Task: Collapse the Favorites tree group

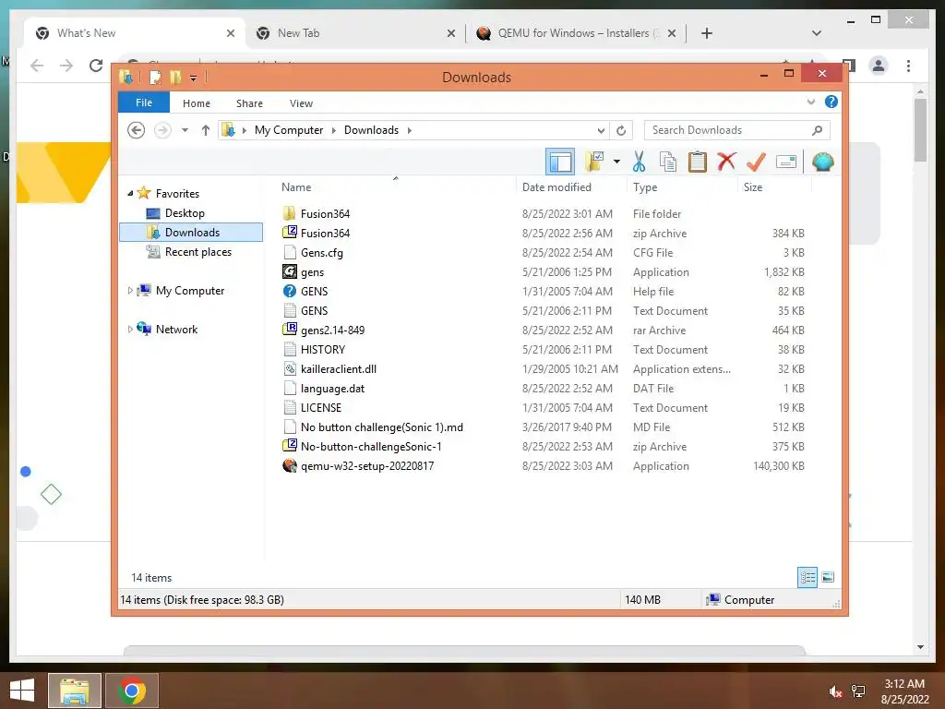Action: (130, 194)
